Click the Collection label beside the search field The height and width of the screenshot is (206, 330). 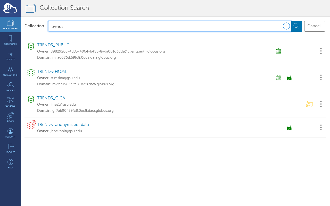pyautogui.click(x=34, y=26)
